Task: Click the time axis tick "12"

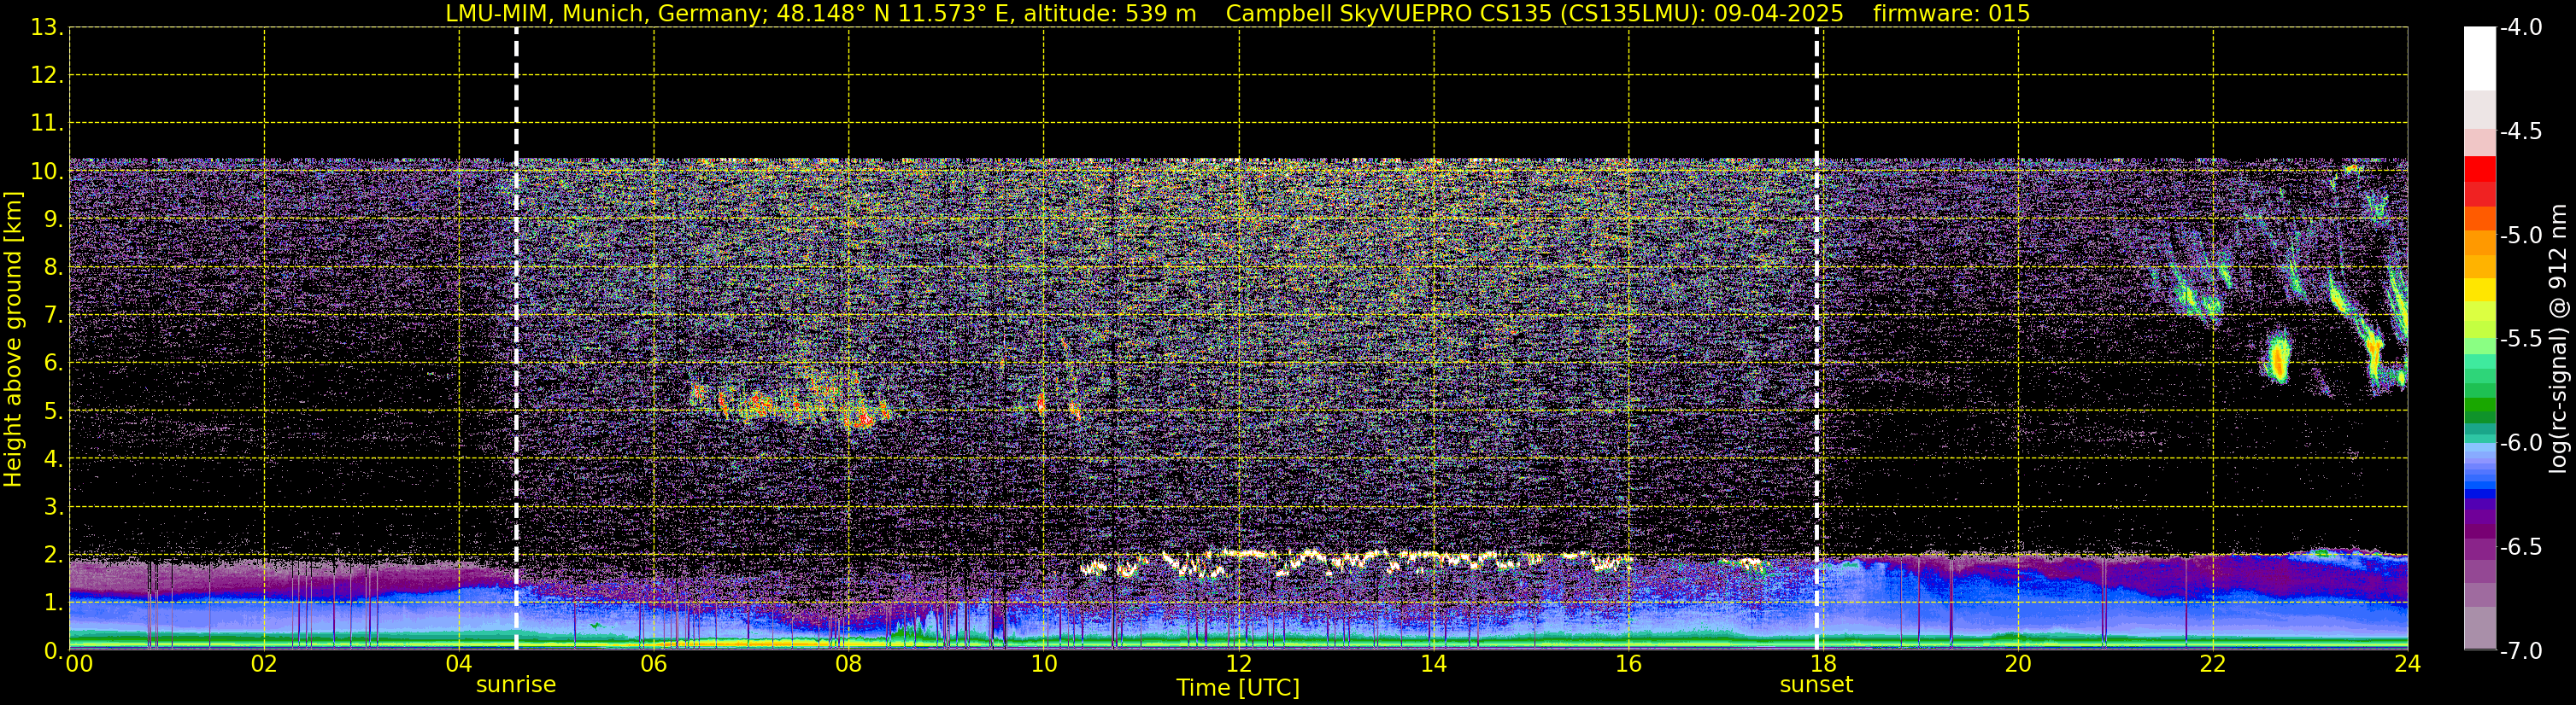Action: 1239,664
